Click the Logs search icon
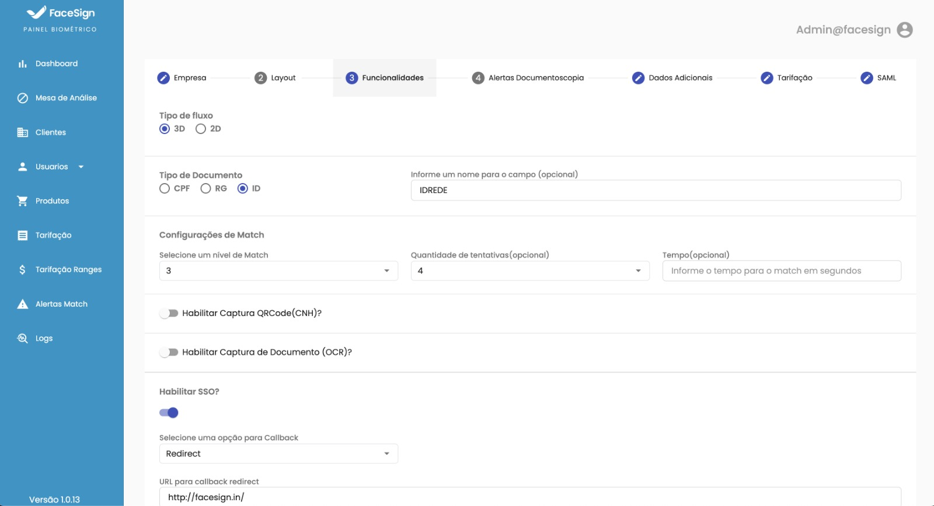Screen dimensions: 934x506 22,338
